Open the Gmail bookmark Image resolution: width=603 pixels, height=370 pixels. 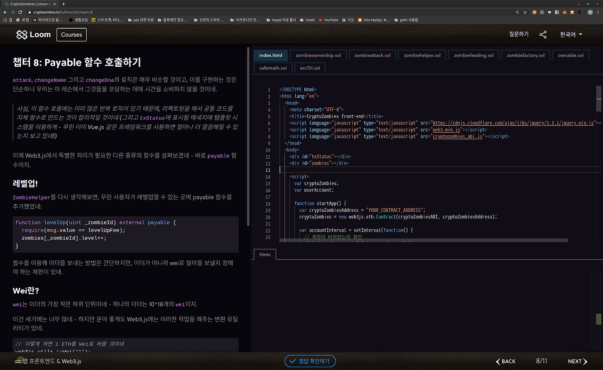(307, 20)
